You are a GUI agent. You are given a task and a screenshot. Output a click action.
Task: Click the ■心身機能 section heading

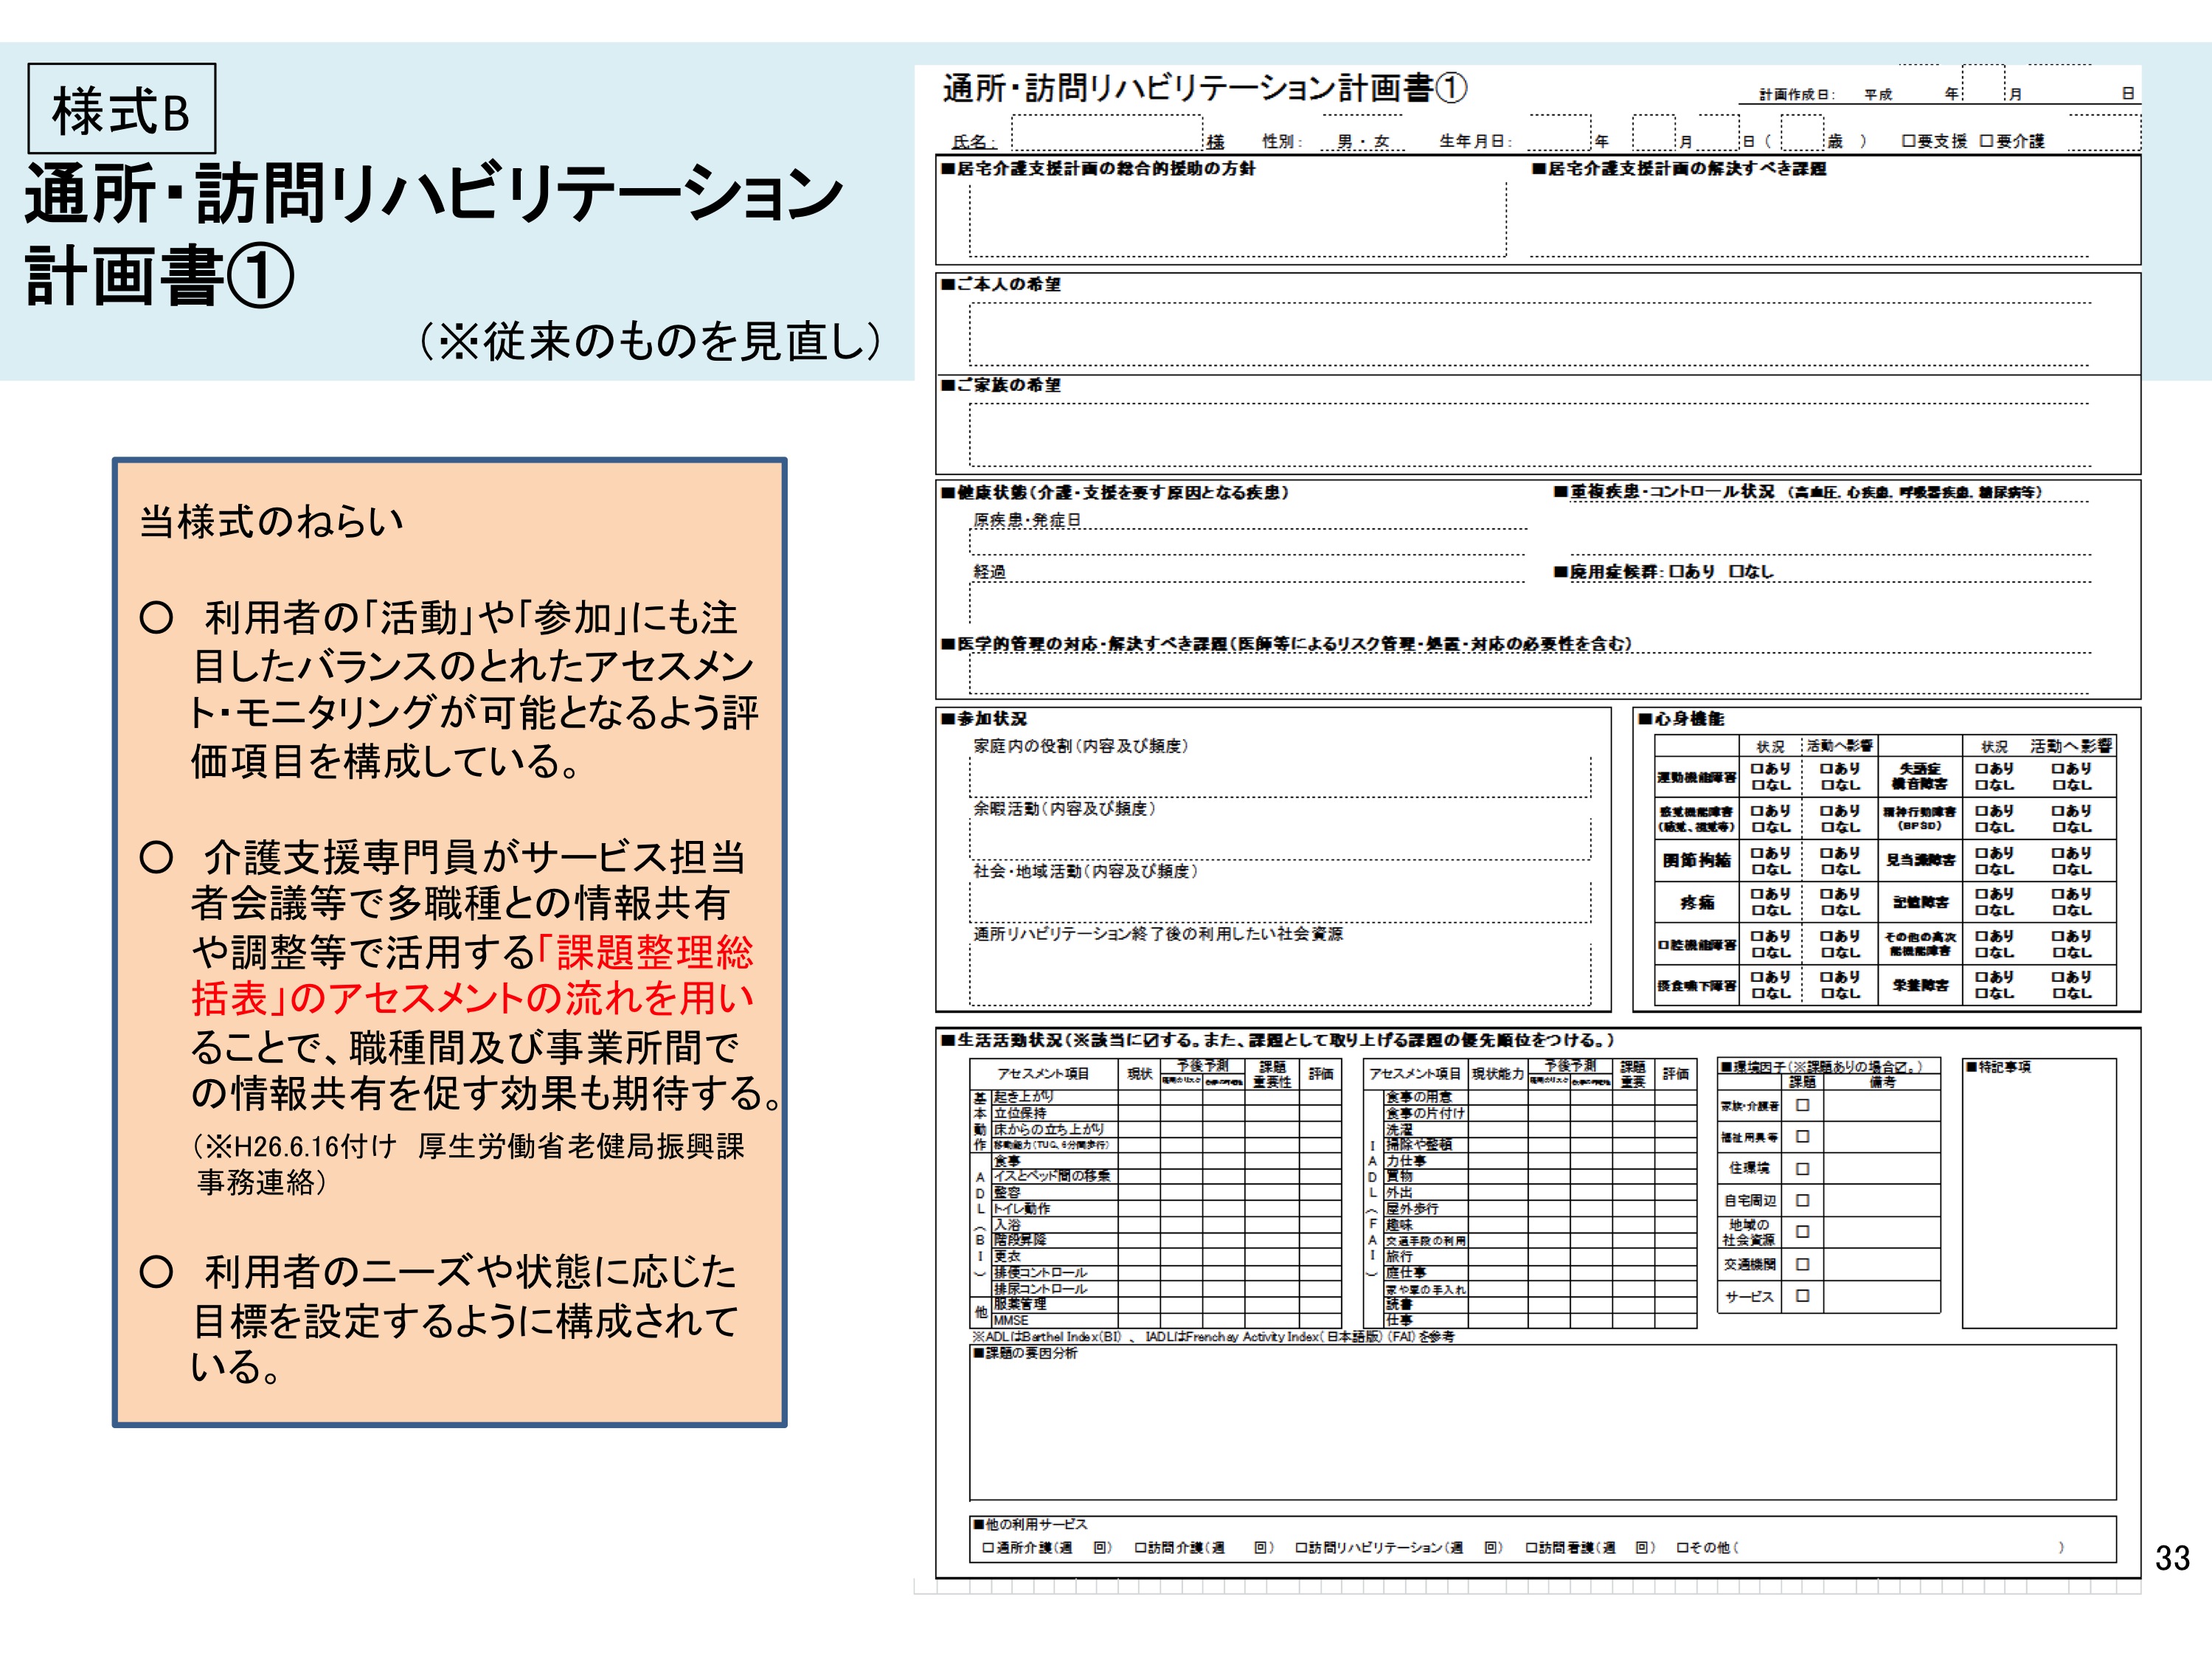pos(1681,718)
